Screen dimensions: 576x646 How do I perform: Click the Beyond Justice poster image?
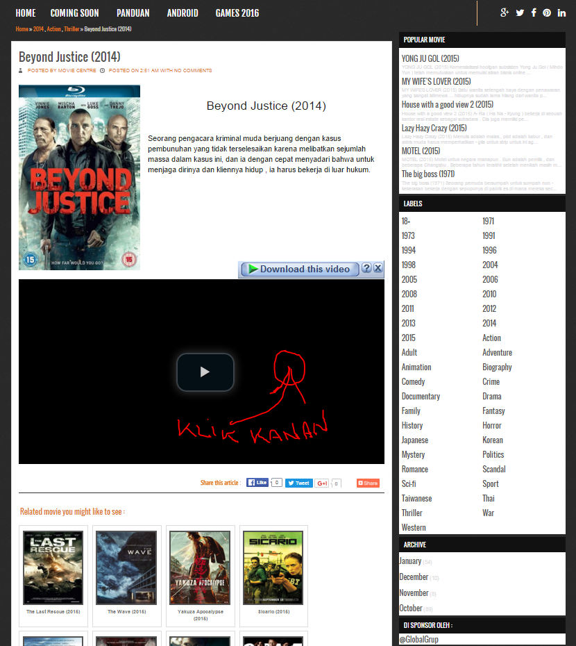click(x=79, y=177)
